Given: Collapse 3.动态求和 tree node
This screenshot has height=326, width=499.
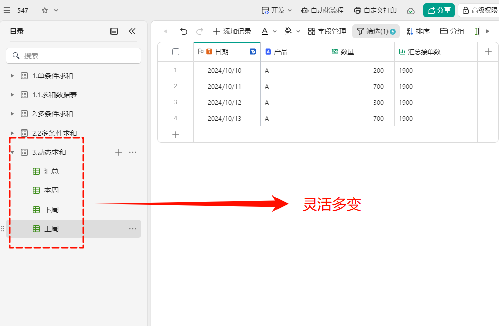Looking at the screenshot, I should (x=12, y=152).
